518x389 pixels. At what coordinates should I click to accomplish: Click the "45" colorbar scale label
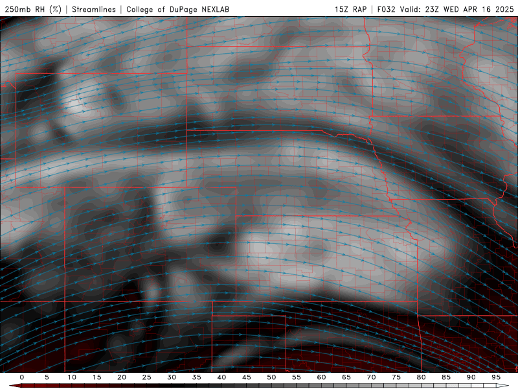[247, 377]
